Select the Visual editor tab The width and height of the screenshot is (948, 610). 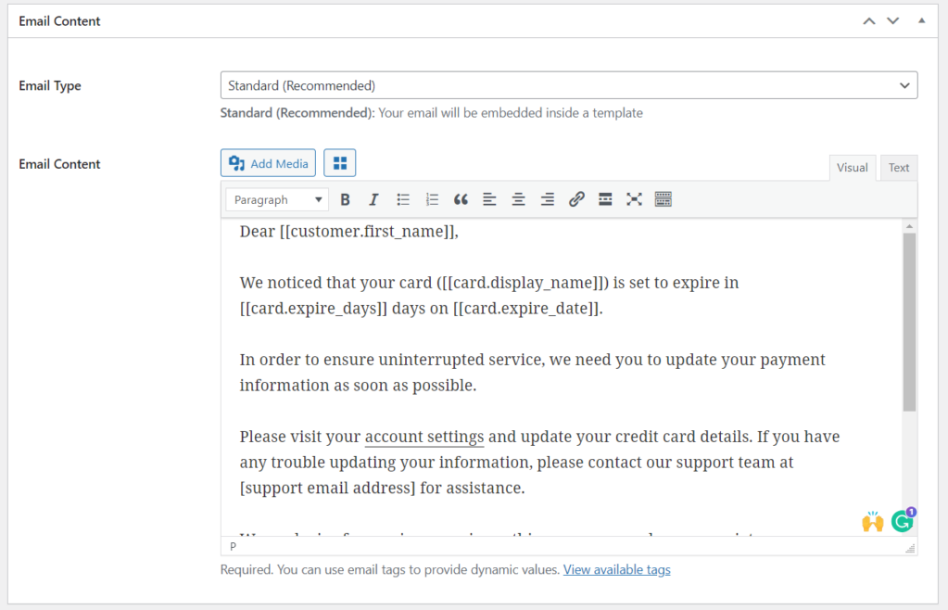[852, 167]
